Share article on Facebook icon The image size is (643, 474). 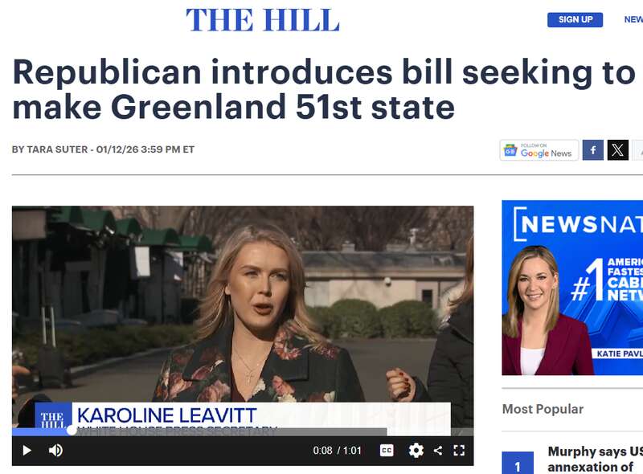pos(593,150)
